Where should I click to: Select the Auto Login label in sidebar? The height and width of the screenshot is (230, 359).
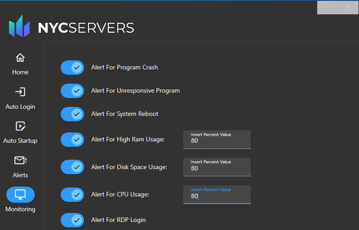(20, 106)
